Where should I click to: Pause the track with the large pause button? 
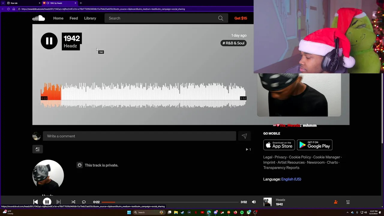point(49,41)
